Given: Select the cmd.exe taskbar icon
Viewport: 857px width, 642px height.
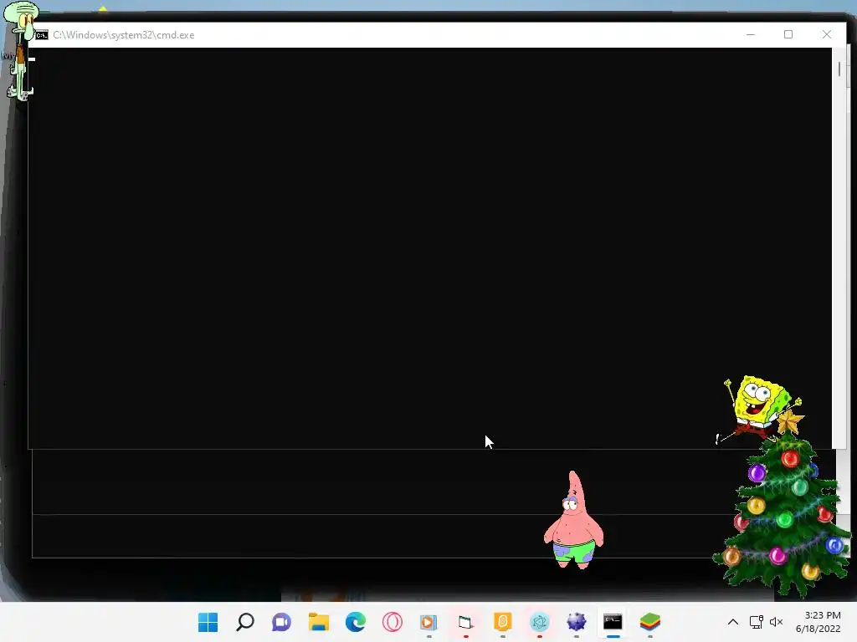Looking at the screenshot, I should tap(613, 622).
